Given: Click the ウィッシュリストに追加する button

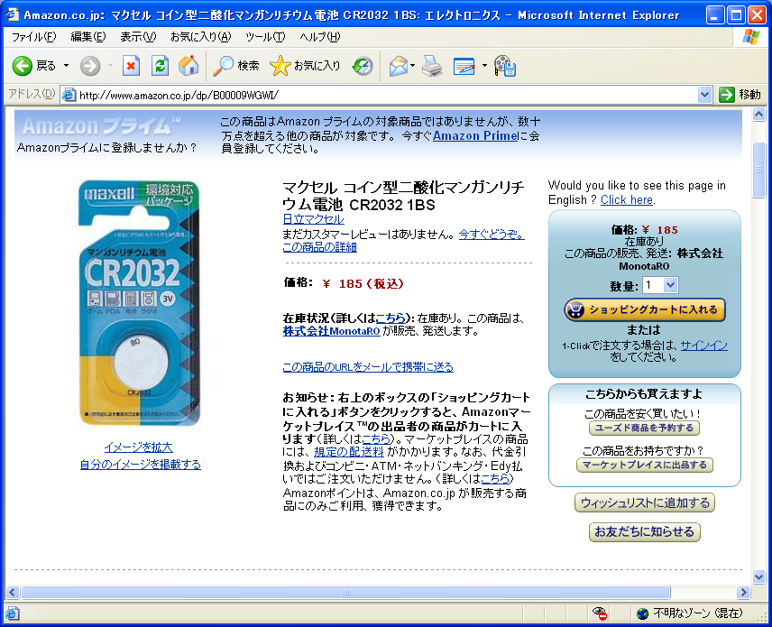Looking at the screenshot, I should pyautogui.click(x=645, y=503).
